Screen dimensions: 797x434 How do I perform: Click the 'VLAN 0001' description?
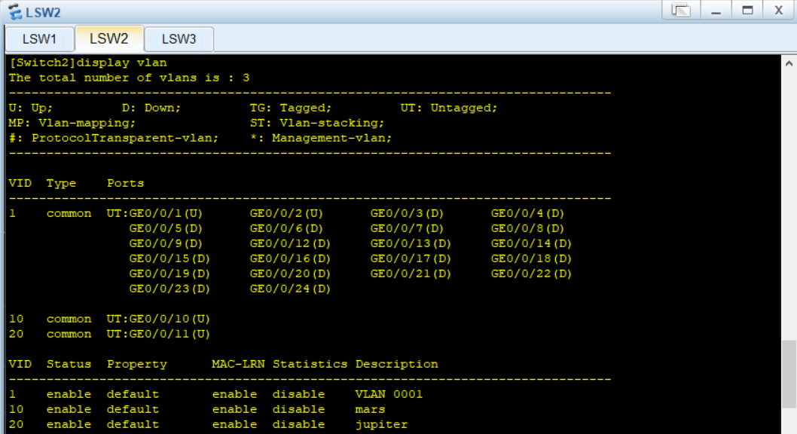[x=389, y=394]
